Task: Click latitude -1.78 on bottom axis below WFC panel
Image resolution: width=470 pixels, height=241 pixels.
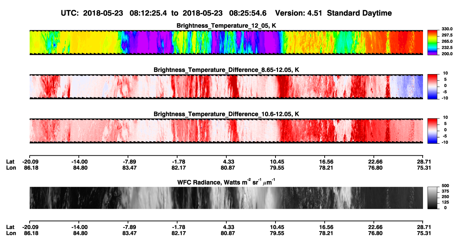Action: coord(177,227)
